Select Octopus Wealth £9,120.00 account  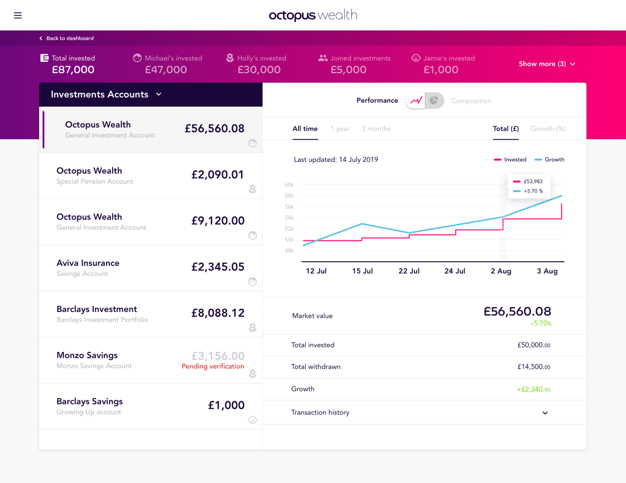(151, 222)
